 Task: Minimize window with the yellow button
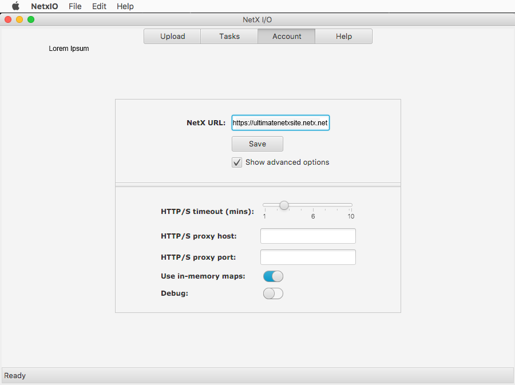[19, 19]
